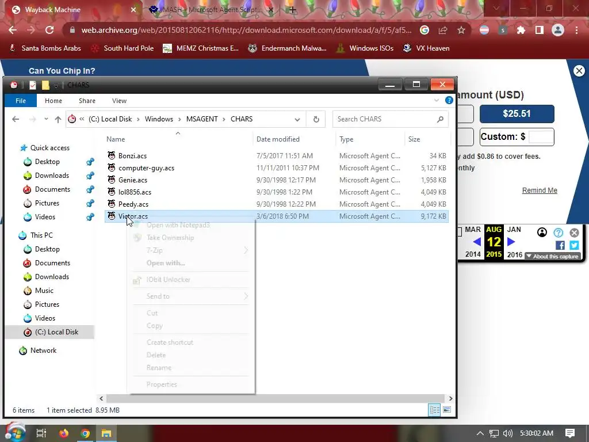Open Wayback help question icon
Image resolution: width=589 pixels, height=442 pixels.
click(x=558, y=233)
